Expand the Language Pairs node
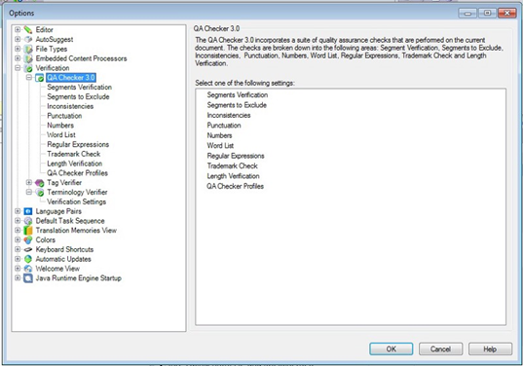The height and width of the screenshot is (366, 523). [18, 211]
